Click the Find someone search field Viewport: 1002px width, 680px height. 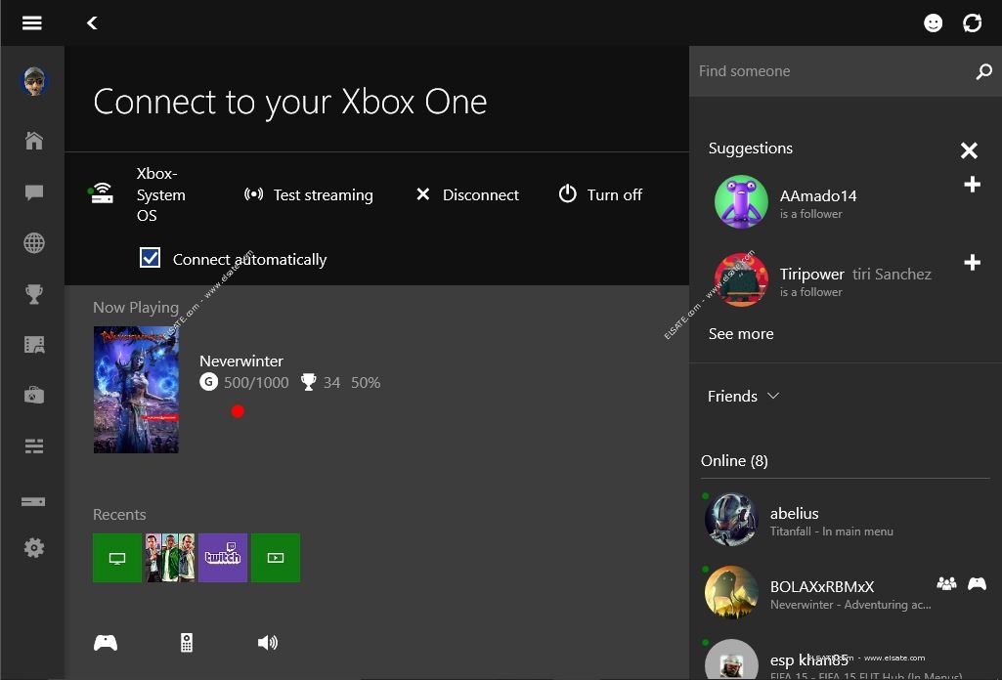click(831, 71)
